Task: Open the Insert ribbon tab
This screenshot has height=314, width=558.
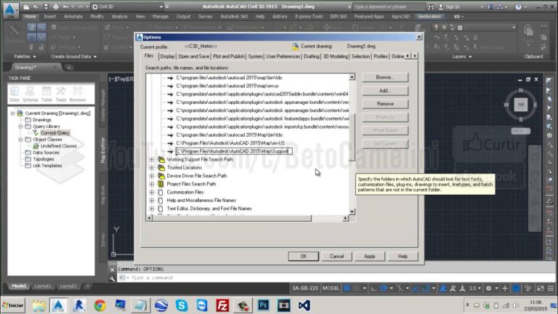Action: pyautogui.click(x=50, y=17)
